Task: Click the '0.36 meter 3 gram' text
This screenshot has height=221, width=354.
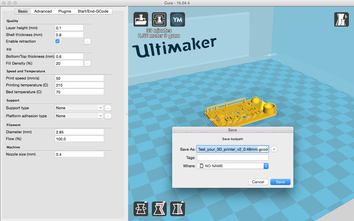Action: point(159,36)
